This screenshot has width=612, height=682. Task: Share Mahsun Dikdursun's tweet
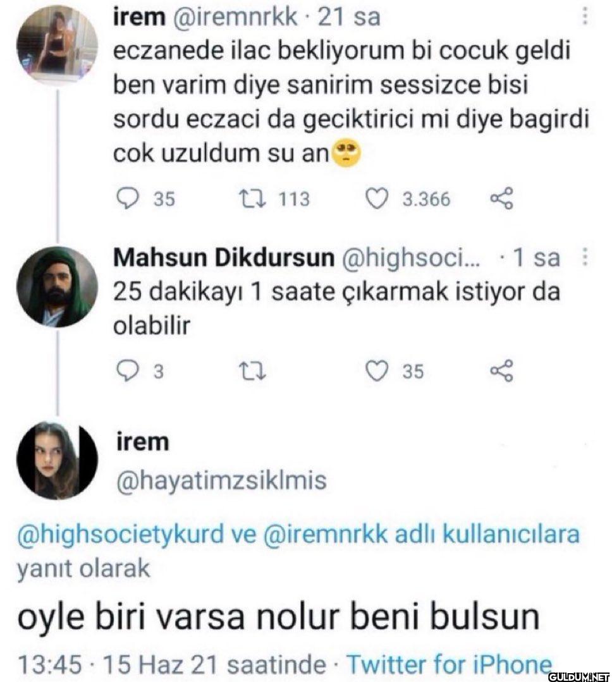502,372
